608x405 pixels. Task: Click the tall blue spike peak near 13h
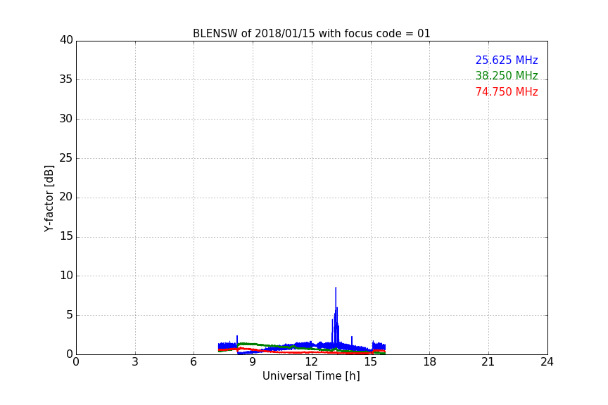336,288
